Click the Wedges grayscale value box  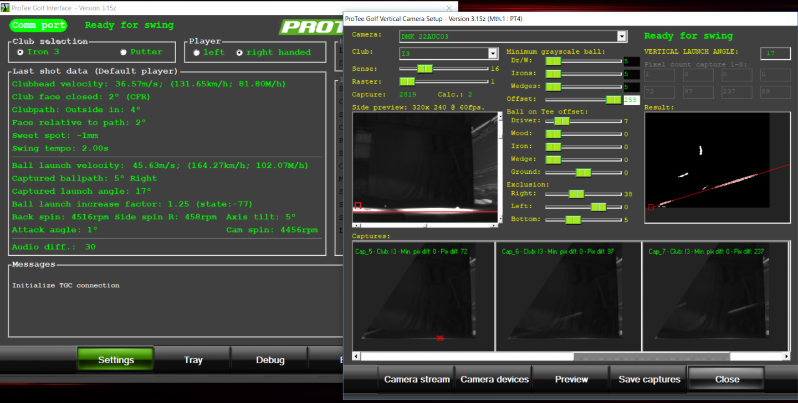point(631,87)
